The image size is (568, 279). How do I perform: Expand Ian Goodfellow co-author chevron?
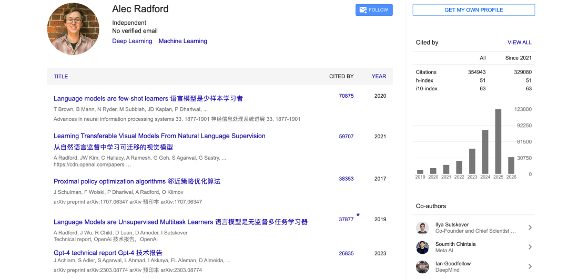point(530,267)
